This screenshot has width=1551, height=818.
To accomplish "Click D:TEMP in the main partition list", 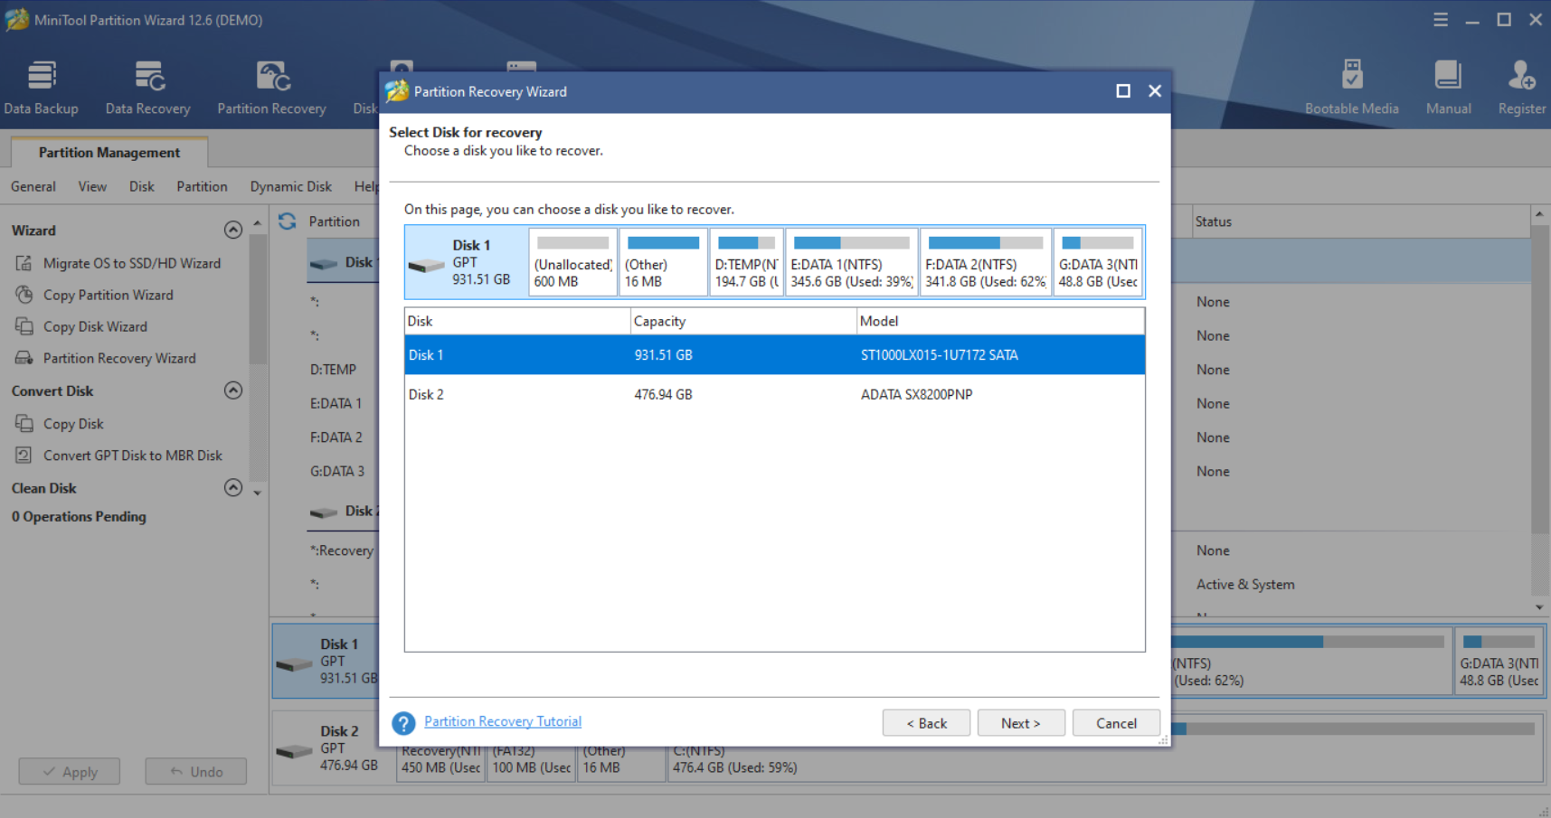I will pyautogui.click(x=333, y=369).
